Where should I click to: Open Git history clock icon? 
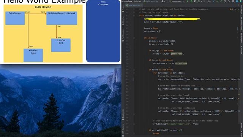click(225, 1)
